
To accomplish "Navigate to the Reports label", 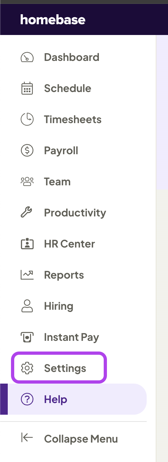I will point(64,275).
